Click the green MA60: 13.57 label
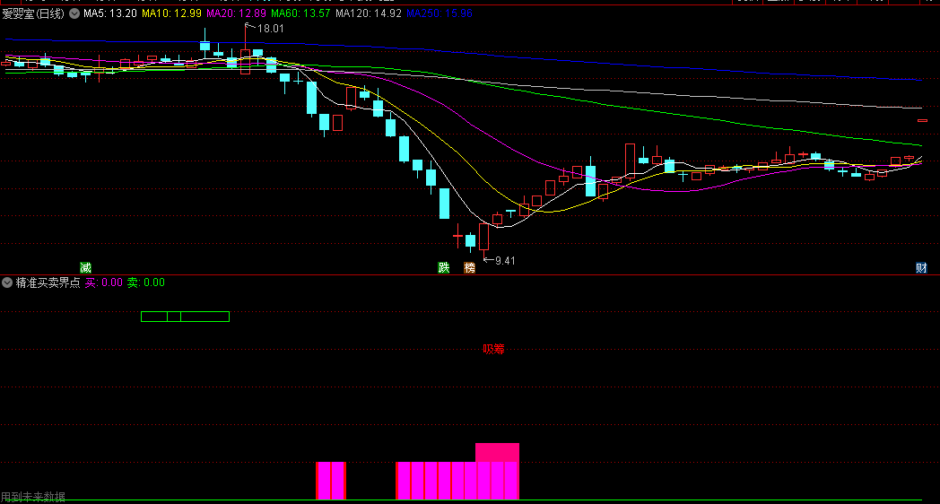The image size is (940, 504). point(300,13)
